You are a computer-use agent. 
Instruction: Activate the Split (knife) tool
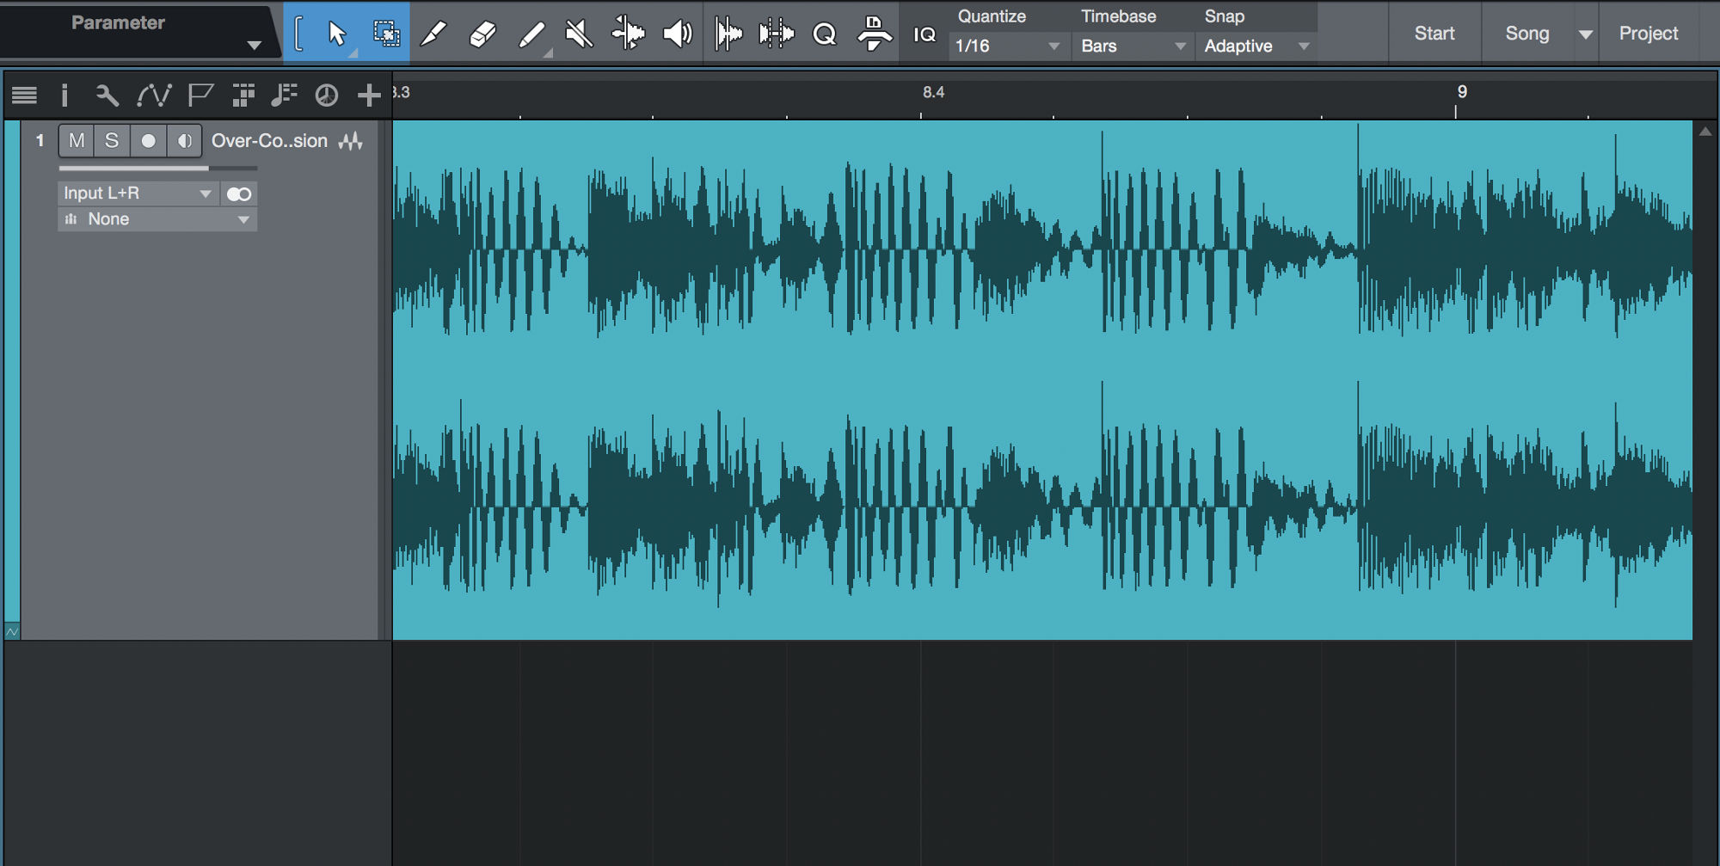pyautogui.click(x=434, y=33)
